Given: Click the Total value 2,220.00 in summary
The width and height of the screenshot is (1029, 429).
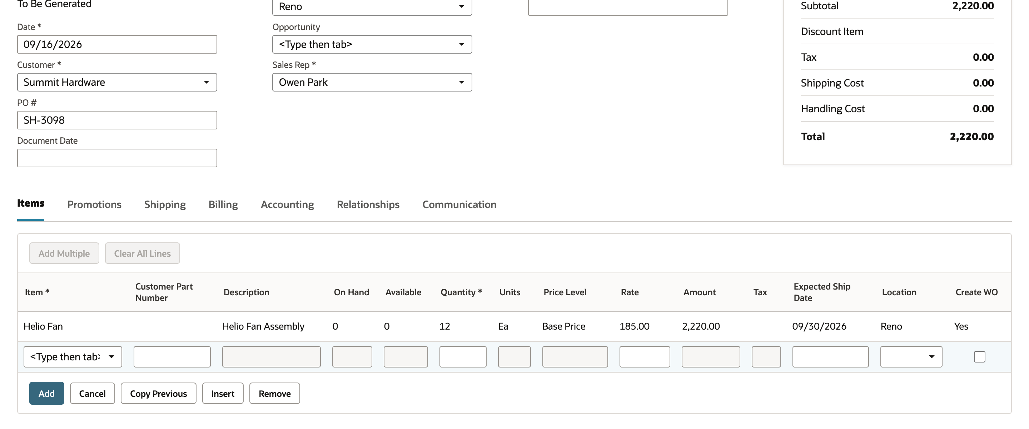Looking at the screenshot, I should pos(971,136).
